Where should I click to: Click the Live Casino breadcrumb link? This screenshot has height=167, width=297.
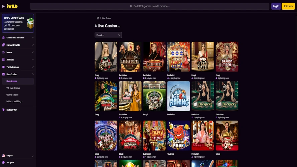pos(107,18)
